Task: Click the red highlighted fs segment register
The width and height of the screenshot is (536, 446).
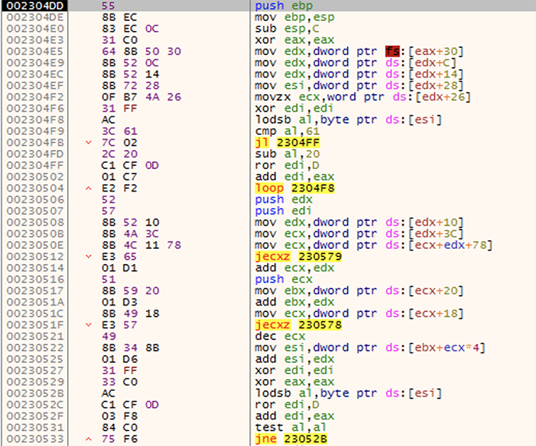Action: (392, 52)
